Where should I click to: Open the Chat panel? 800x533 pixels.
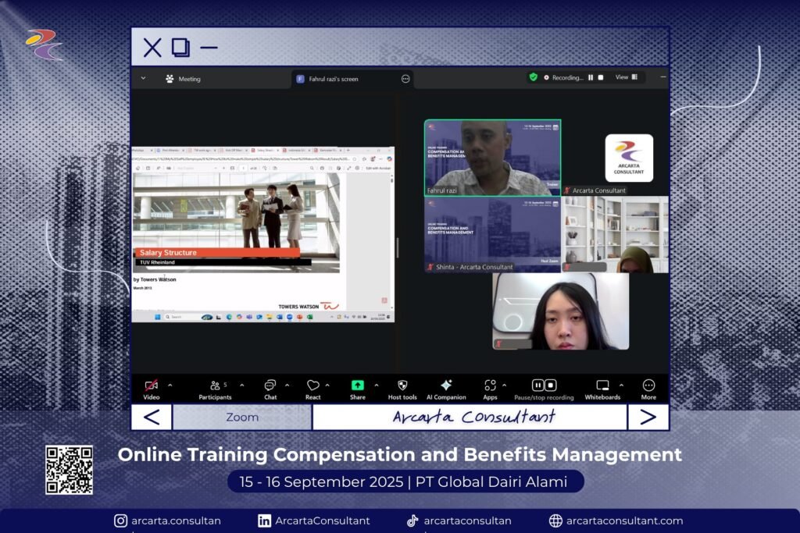(x=270, y=386)
